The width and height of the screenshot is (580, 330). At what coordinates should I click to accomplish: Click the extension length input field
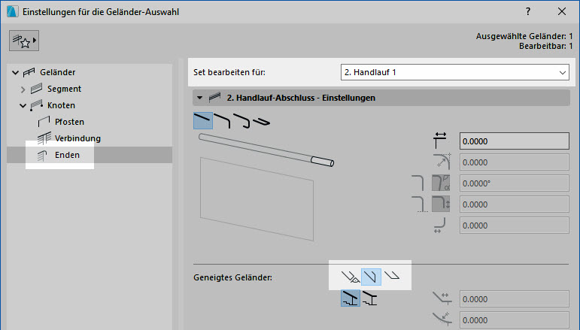click(x=514, y=141)
